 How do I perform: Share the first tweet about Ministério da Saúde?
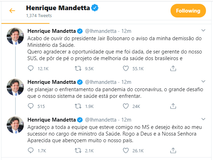click(173, 68)
